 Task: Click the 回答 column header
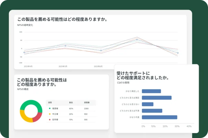pyautogui.click(x=50, y=102)
